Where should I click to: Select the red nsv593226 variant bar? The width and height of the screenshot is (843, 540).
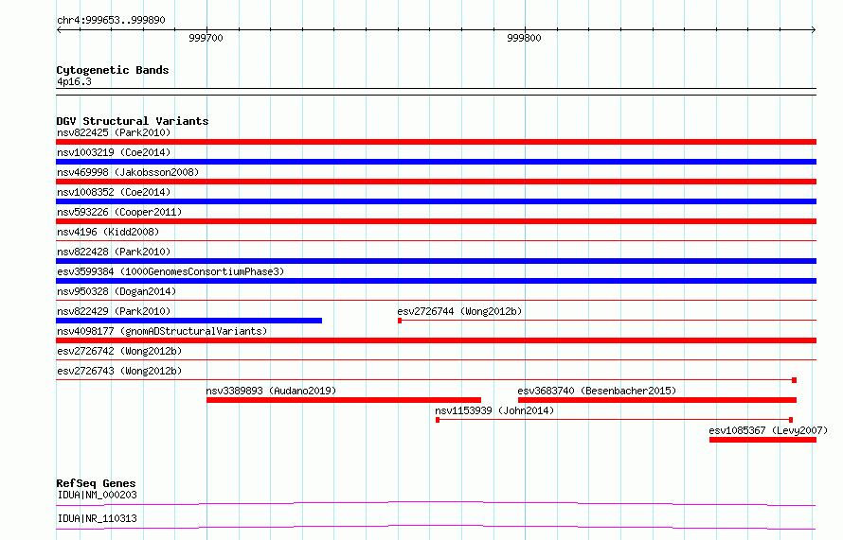(436, 221)
